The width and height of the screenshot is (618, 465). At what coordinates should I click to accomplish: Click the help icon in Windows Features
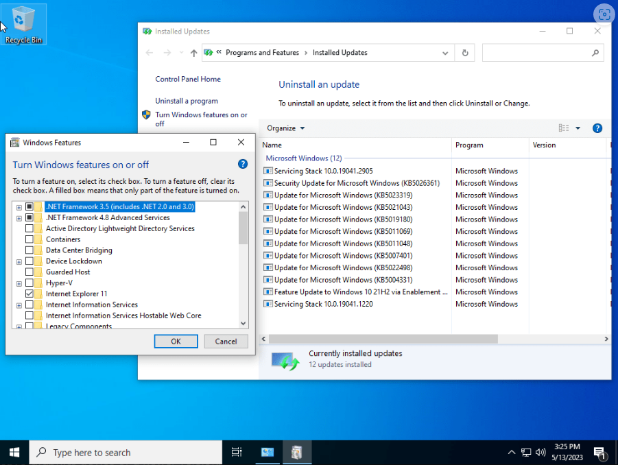pyautogui.click(x=243, y=165)
